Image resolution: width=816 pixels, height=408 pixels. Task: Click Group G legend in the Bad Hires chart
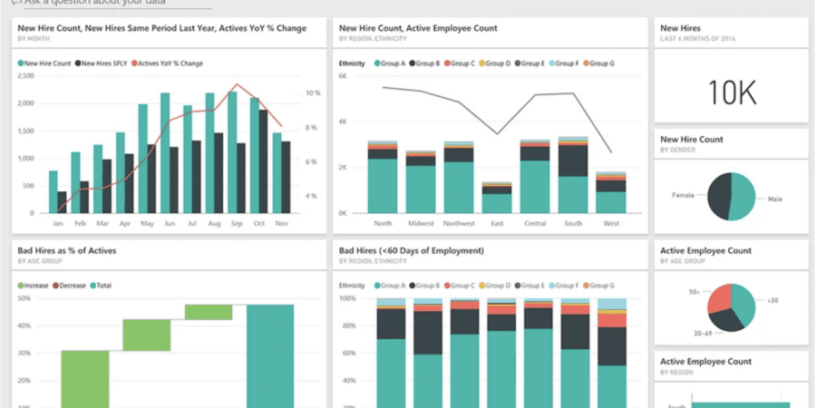pyautogui.click(x=598, y=286)
